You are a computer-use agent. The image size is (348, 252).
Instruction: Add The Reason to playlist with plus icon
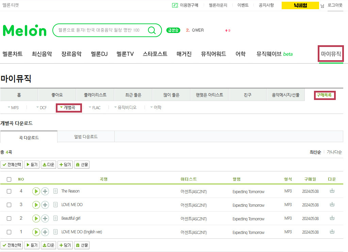[45, 191]
